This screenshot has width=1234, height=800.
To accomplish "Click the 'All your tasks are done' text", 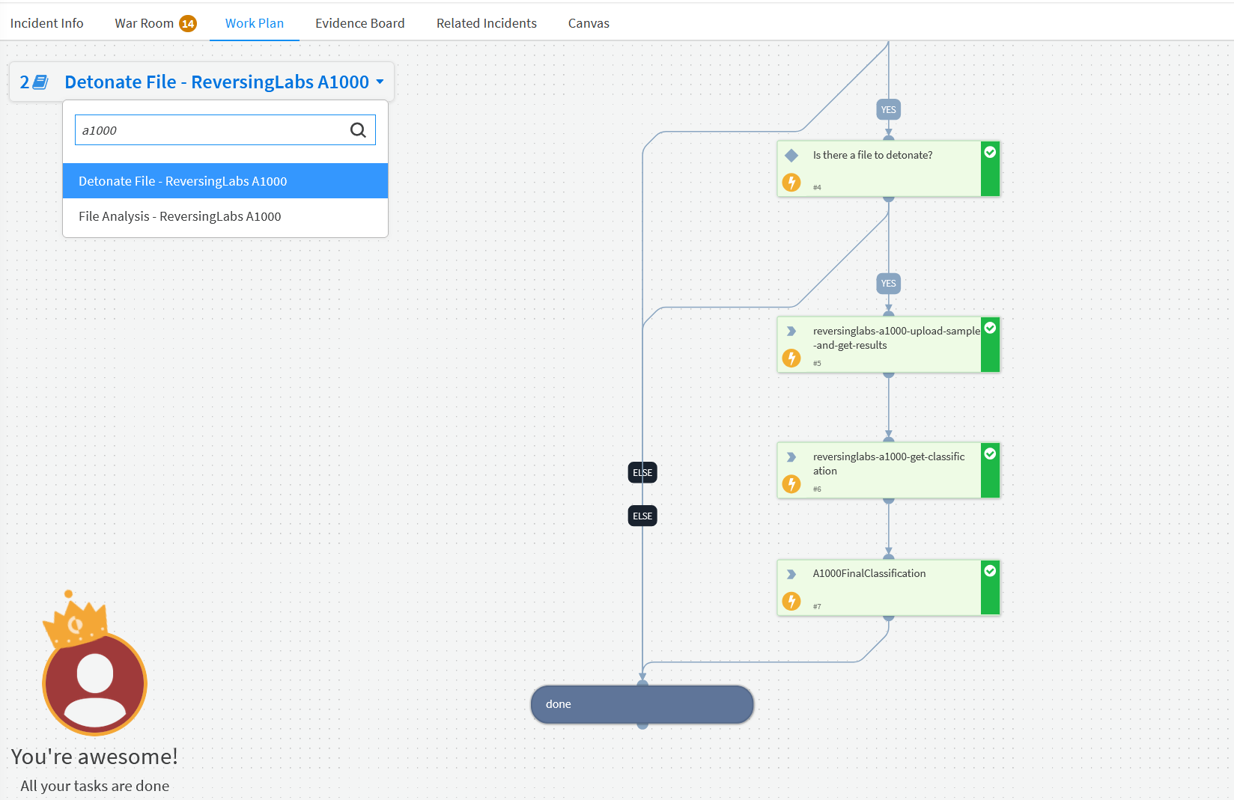I will pos(94,786).
